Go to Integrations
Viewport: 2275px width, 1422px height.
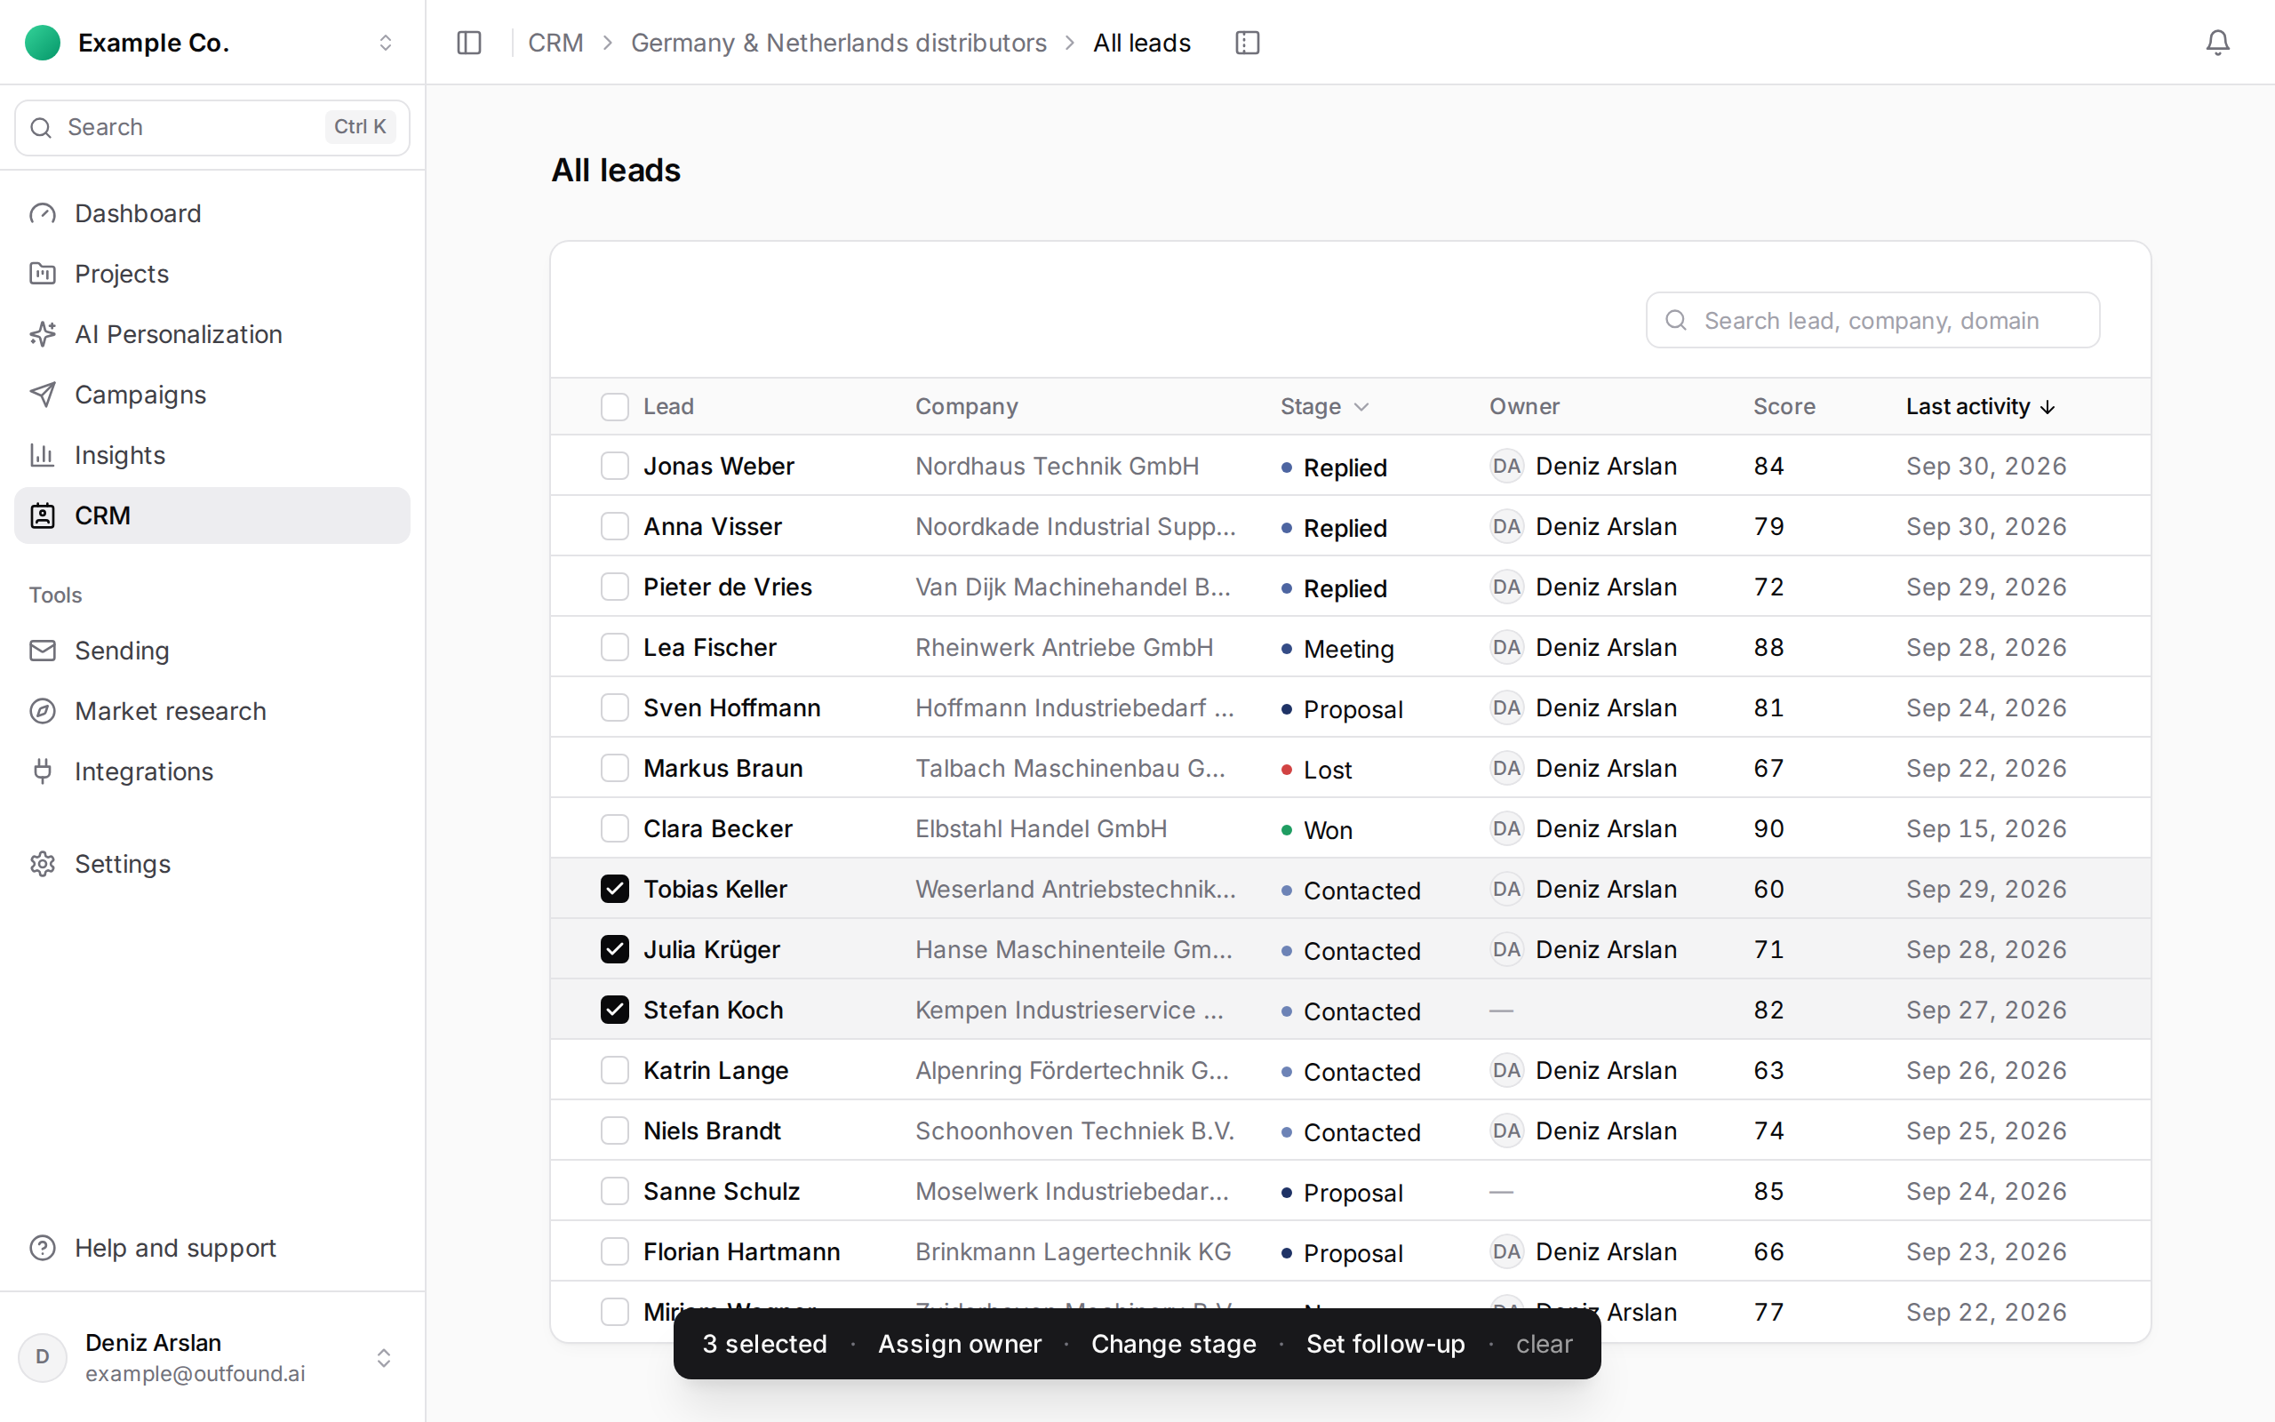(x=212, y=771)
